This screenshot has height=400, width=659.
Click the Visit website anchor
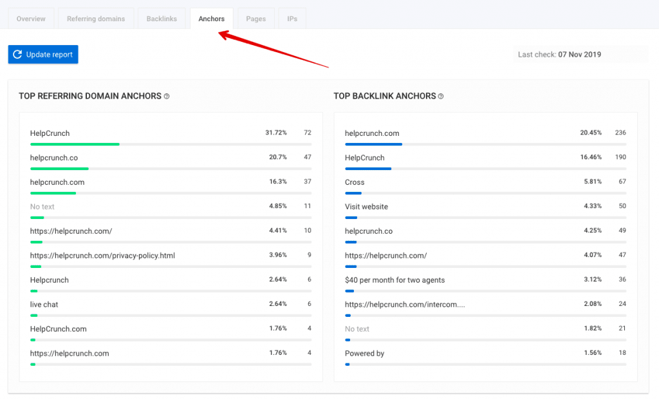(366, 207)
